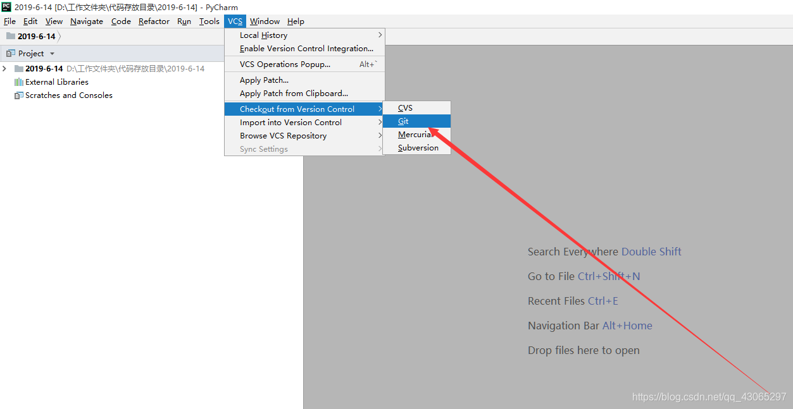
Task: Open the Window menu
Action: click(265, 21)
